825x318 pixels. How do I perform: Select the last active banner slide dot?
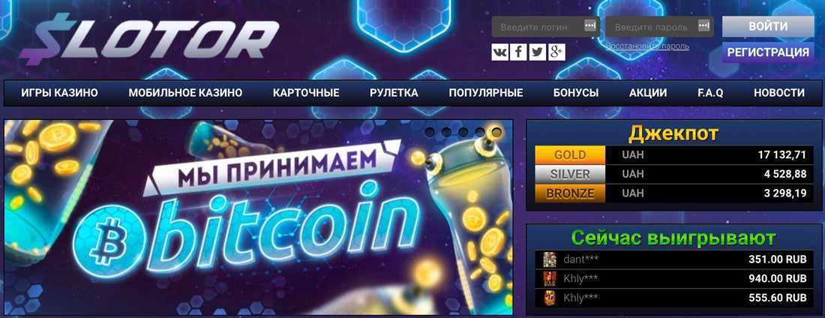point(496,132)
